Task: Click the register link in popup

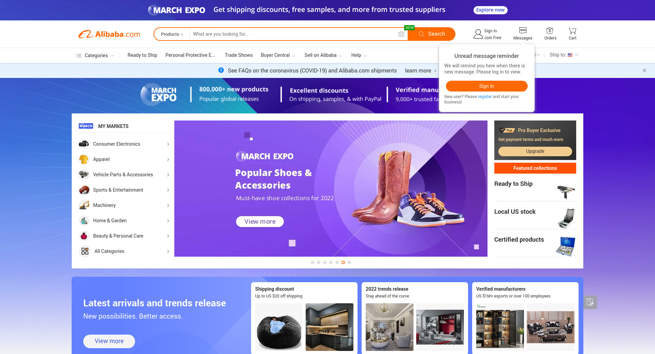Action: tap(485, 97)
